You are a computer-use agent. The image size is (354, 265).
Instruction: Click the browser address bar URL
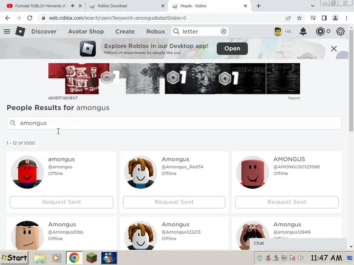(x=118, y=18)
